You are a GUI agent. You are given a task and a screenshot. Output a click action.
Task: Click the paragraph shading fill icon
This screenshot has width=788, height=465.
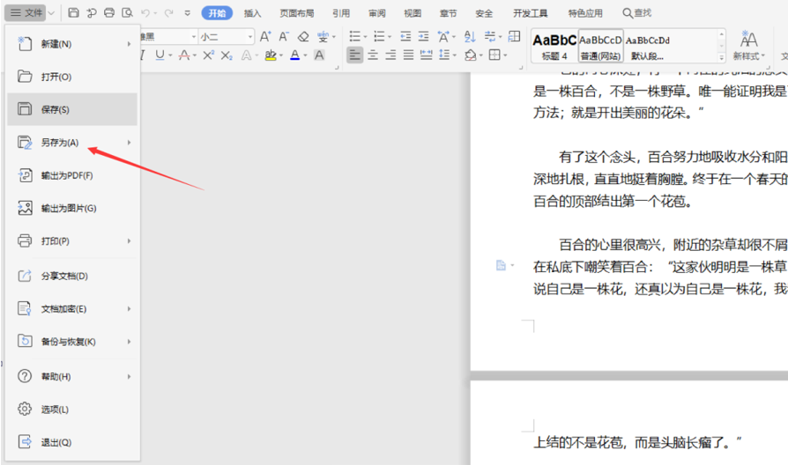tap(471, 55)
